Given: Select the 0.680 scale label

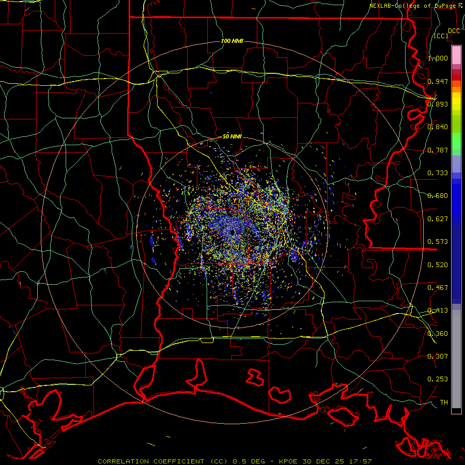Looking at the screenshot, I should point(438,196).
